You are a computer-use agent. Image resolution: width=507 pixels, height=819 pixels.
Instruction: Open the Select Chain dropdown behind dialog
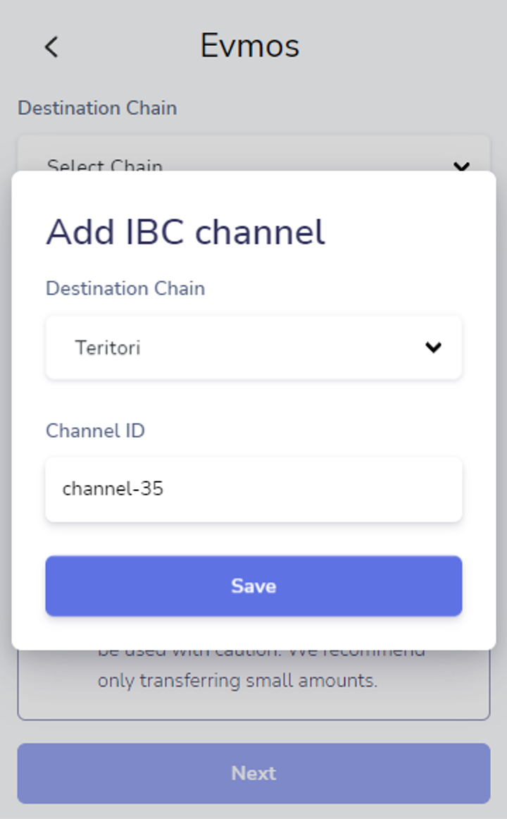tap(254, 154)
